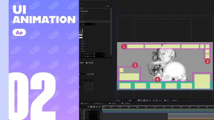Take a snapshot with the camera icon

[x=165, y=100]
